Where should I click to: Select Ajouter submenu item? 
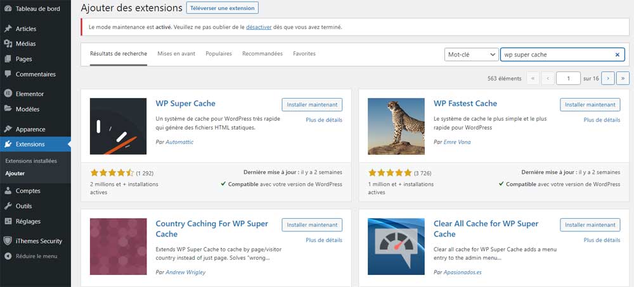pyautogui.click(x=15, y=173)
